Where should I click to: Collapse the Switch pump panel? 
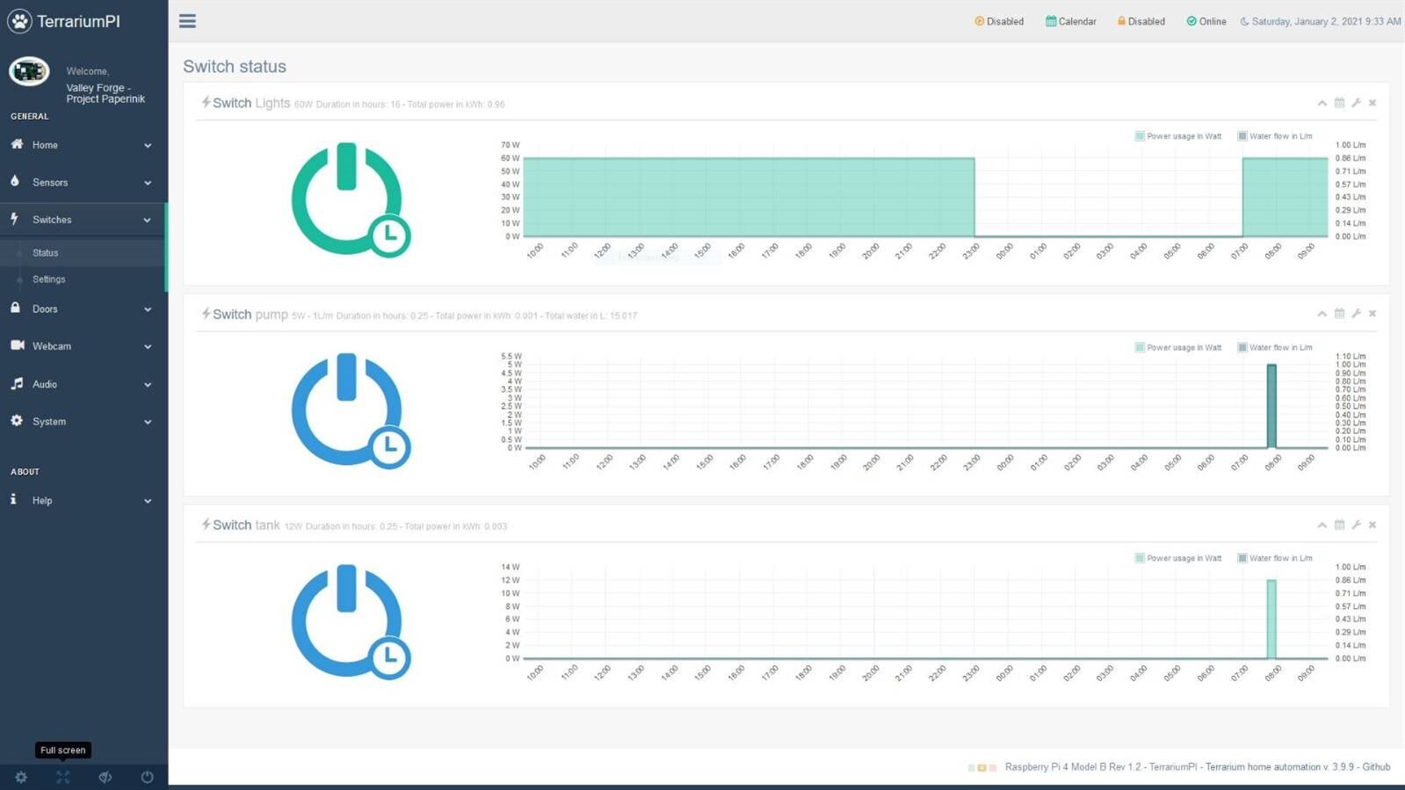pyautogui.click(x=1322, y=314)
